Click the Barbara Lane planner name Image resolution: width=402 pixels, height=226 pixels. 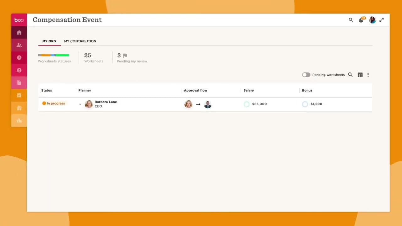tap(106, 102)
